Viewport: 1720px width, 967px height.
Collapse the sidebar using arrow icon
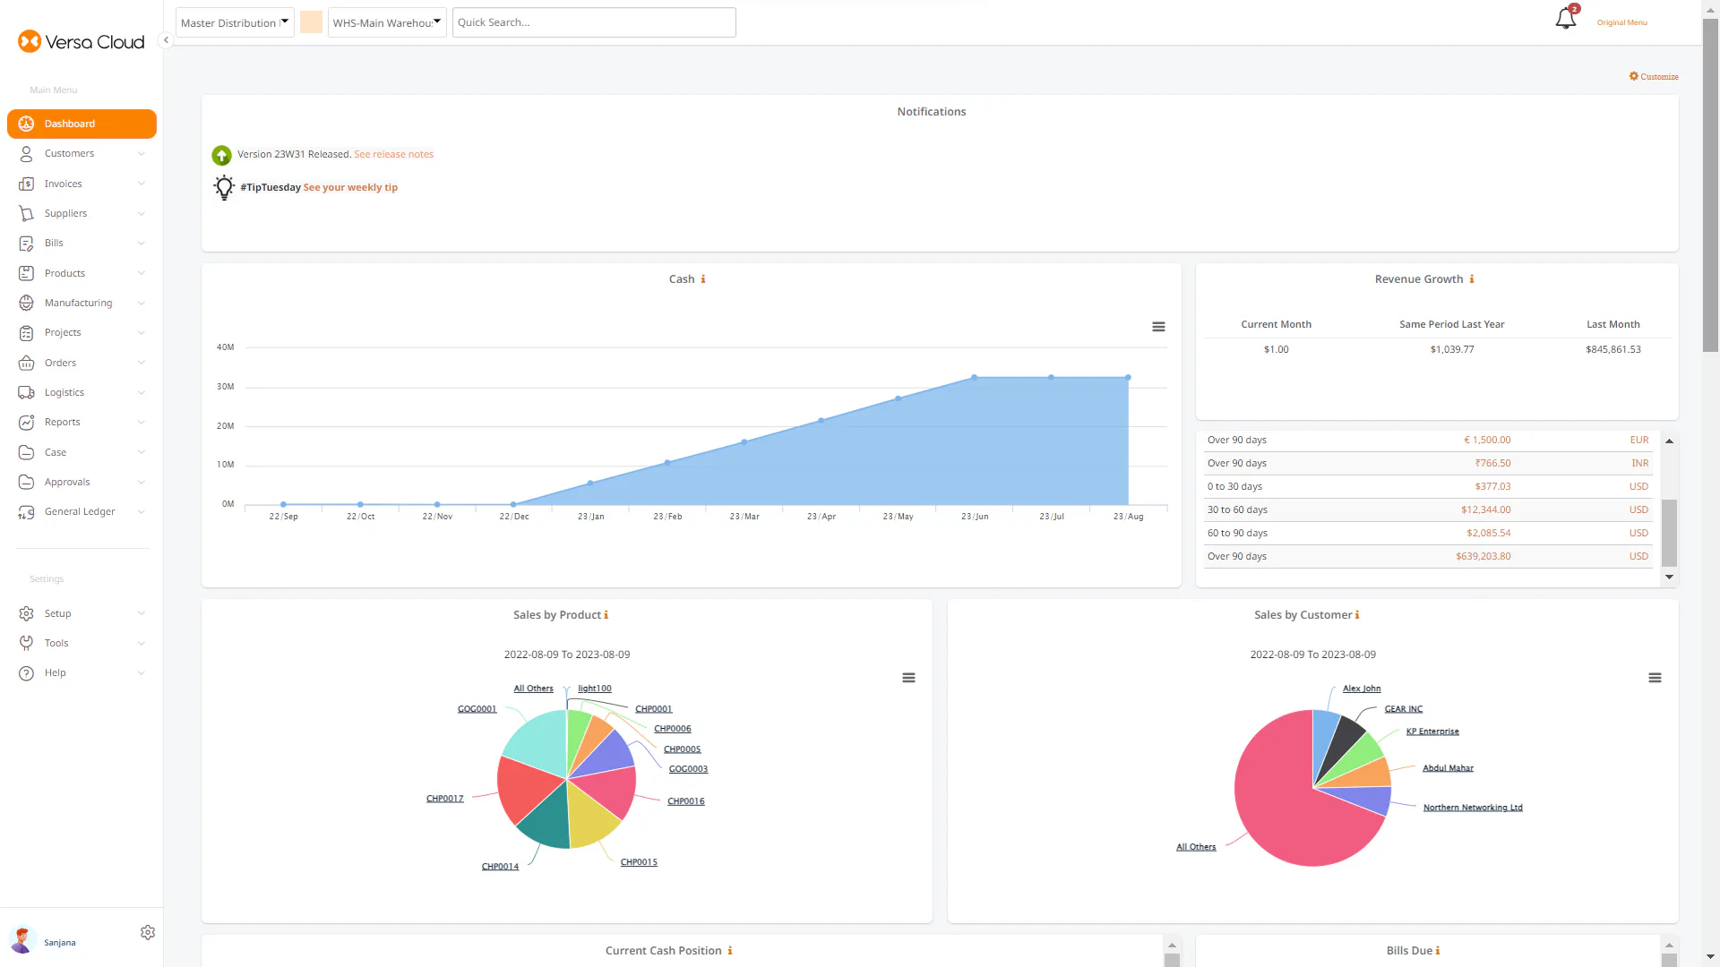click(x=166, y=40)
